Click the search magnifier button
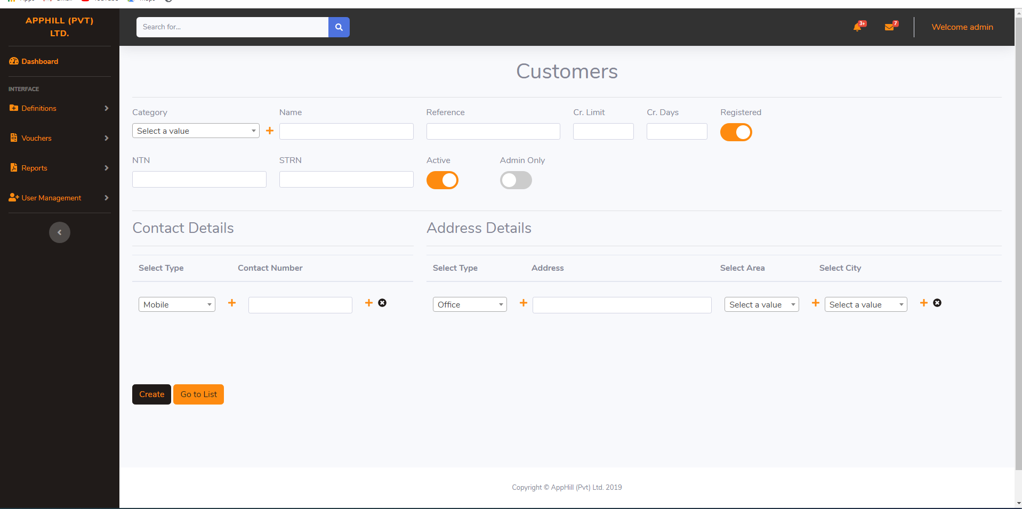 (x=339, y=27)
